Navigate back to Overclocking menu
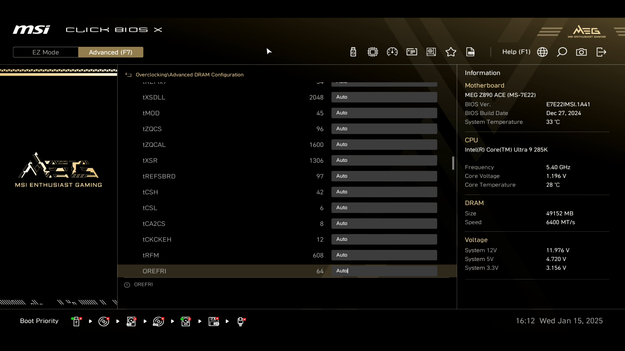Image resolution: width=625 pixels, height=351 pixels. 128,74
